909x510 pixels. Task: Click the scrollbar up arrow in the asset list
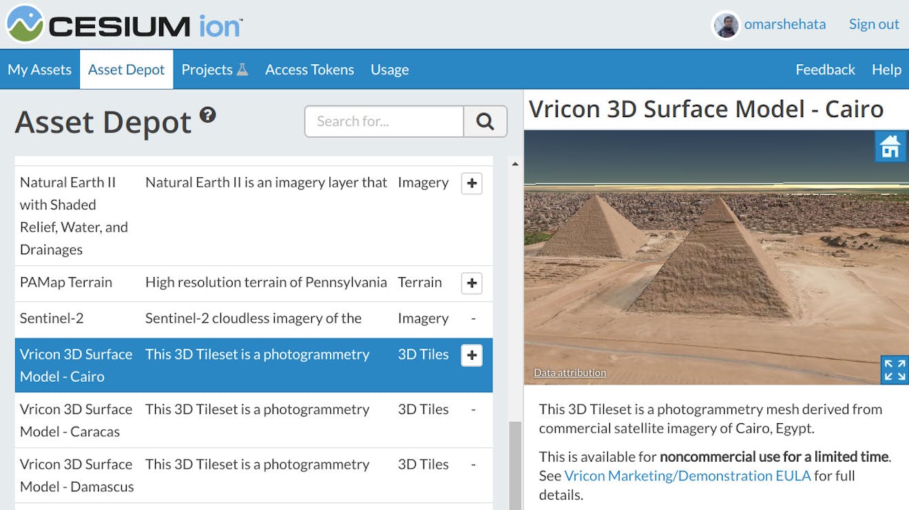pyautogui.click(x=514, y=163)
